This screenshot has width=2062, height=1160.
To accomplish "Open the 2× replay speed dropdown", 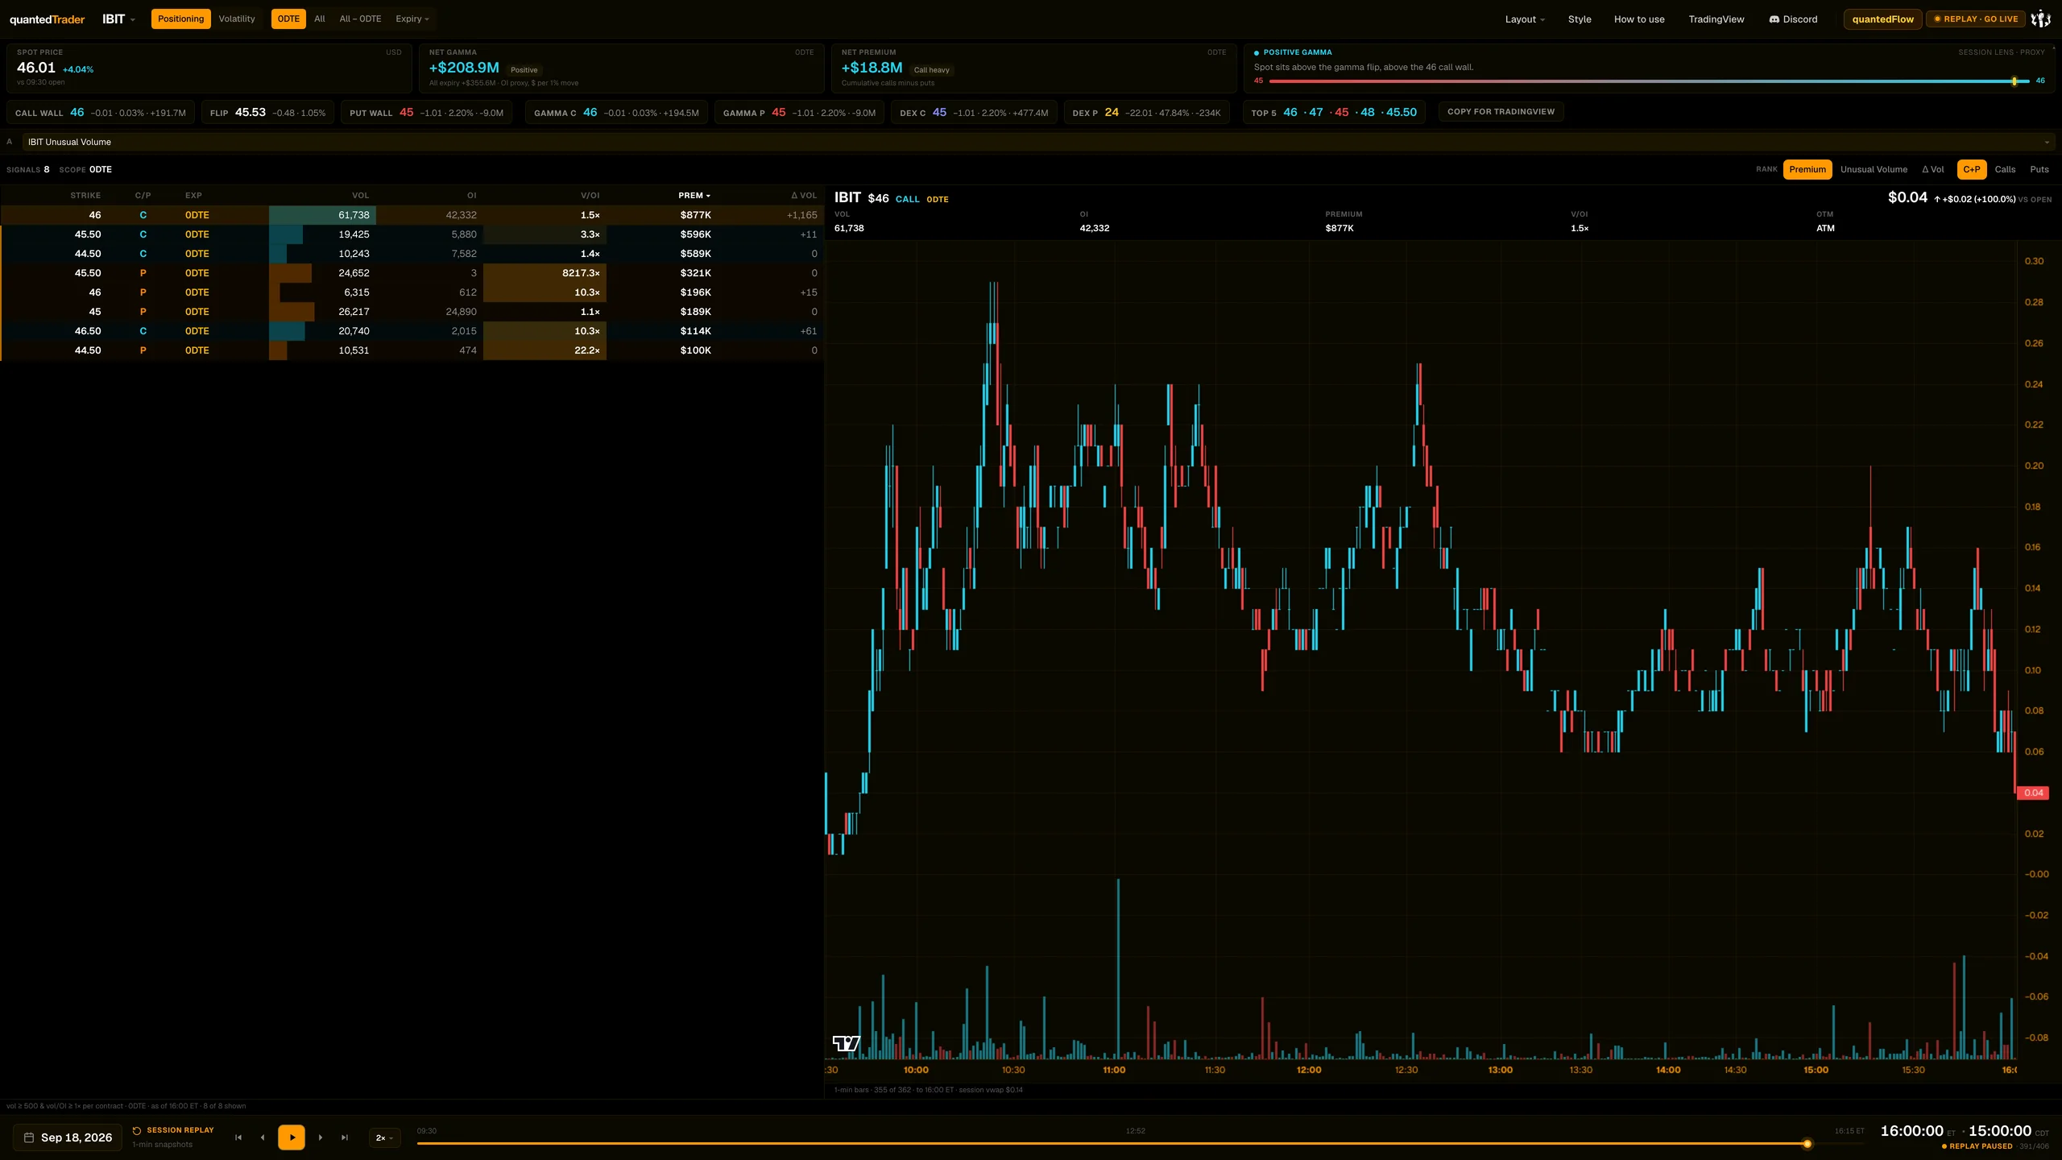I will 384,1137.
